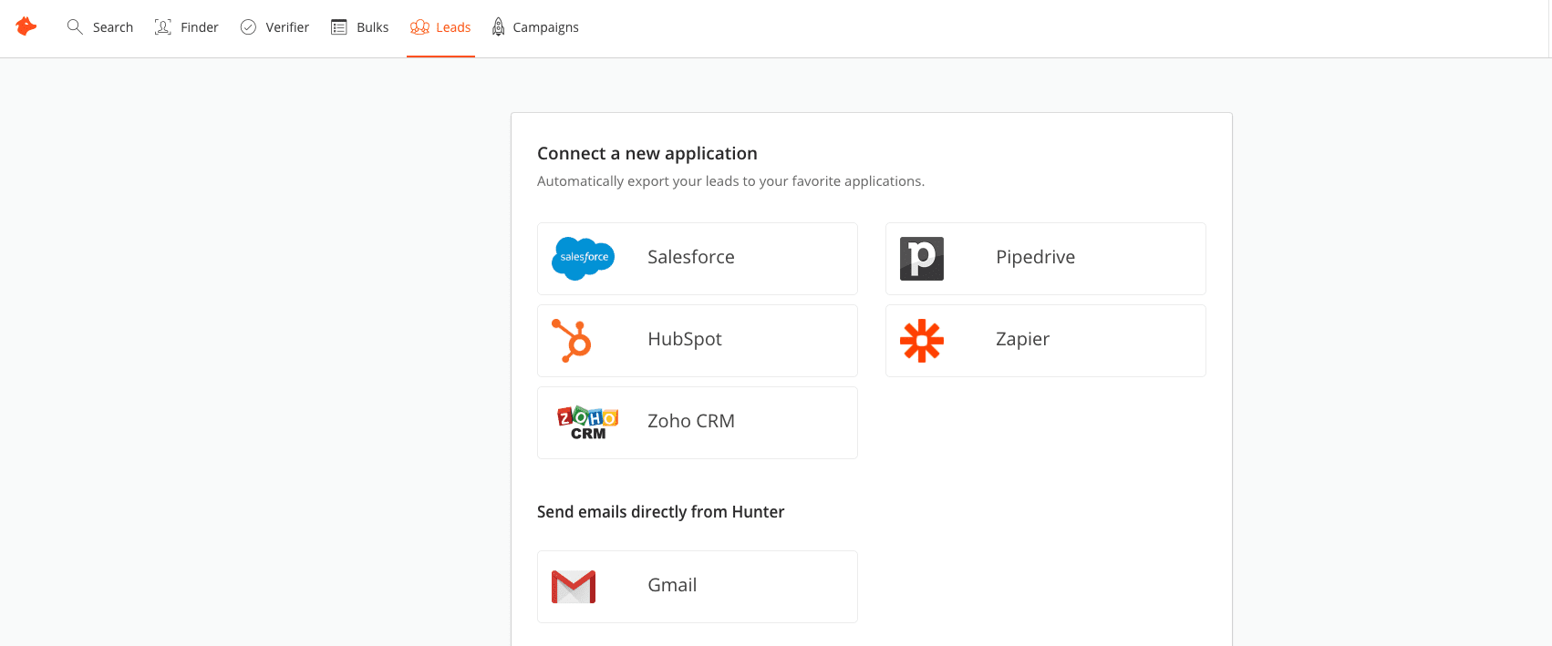This screenshot has height=646, width=1552.
Task: Select the Leads tab
Action: [440, 27]
